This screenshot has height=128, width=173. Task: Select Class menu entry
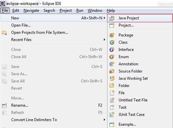[x=140, y=42]
